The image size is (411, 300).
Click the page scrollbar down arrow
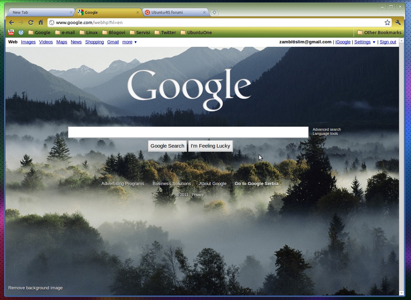pos(401,293)
